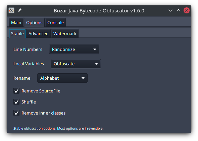Close the Bozar obfuscator window
This screenshot has width=198, height=141.
coord(187,10)
